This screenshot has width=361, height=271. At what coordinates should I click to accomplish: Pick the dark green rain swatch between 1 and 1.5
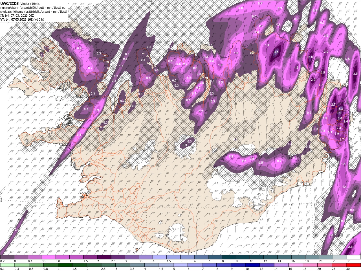coord(65,265)
